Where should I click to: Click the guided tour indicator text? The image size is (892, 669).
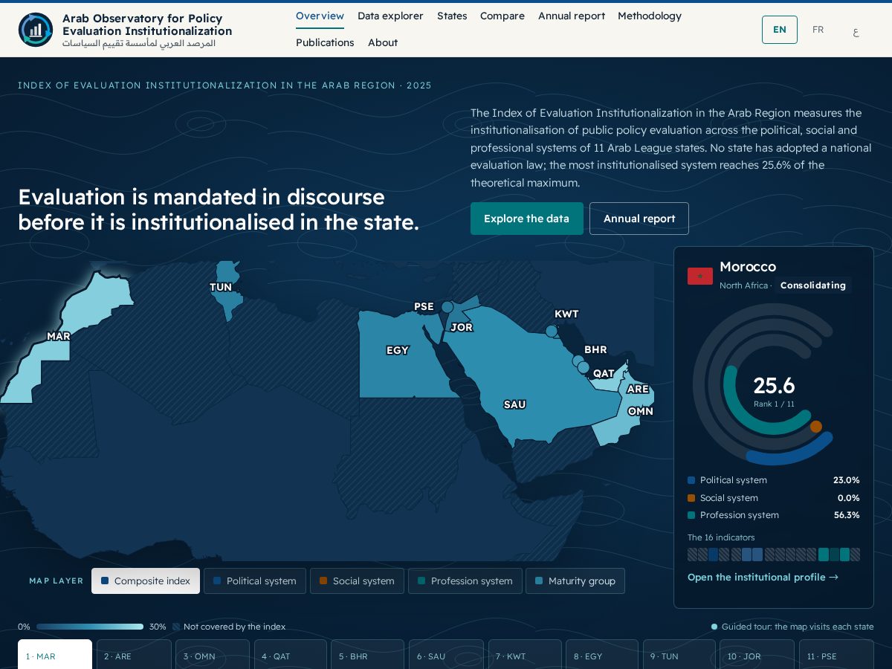(x=798, y=627)
